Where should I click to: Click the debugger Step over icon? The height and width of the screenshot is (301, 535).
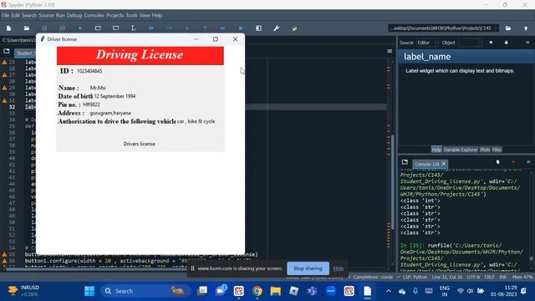[x=169, y=28]
